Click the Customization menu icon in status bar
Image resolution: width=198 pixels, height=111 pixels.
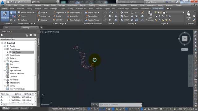coord(196,109)
